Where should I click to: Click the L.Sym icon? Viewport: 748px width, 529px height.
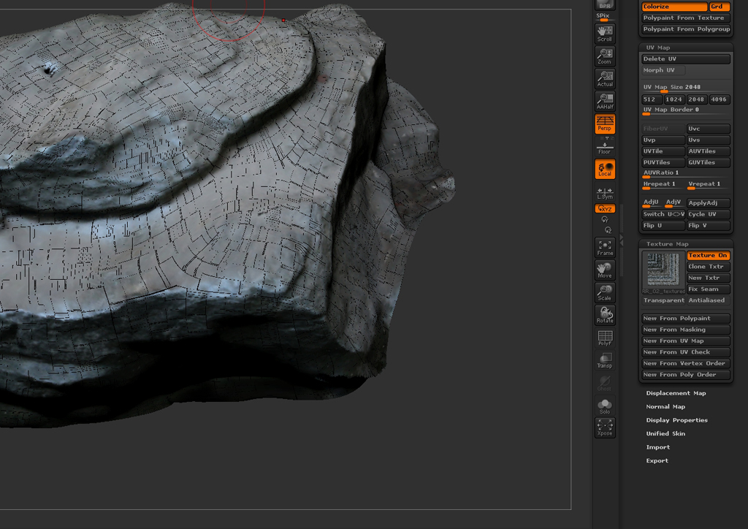tap(605, 193)
